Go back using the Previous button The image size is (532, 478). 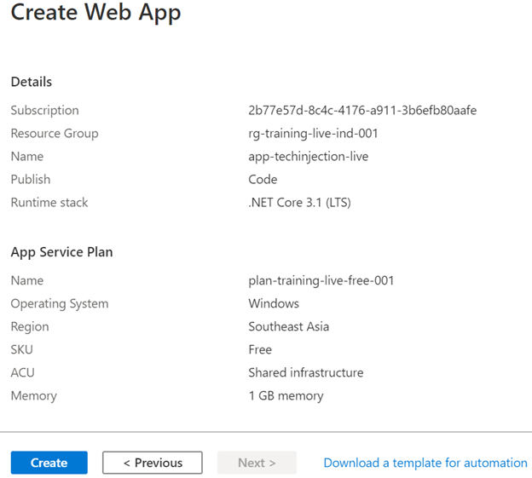click(x=153, y=463)
